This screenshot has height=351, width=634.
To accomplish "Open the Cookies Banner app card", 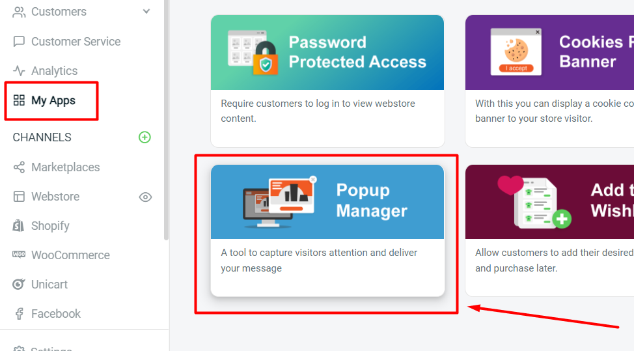I will tap(549, 81).
